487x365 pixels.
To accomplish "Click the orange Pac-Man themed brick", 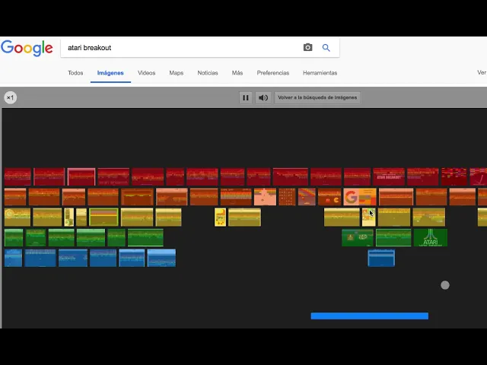I will point(329,197).
